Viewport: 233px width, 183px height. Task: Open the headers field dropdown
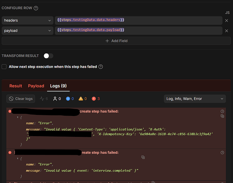click(x=27, y=20)
